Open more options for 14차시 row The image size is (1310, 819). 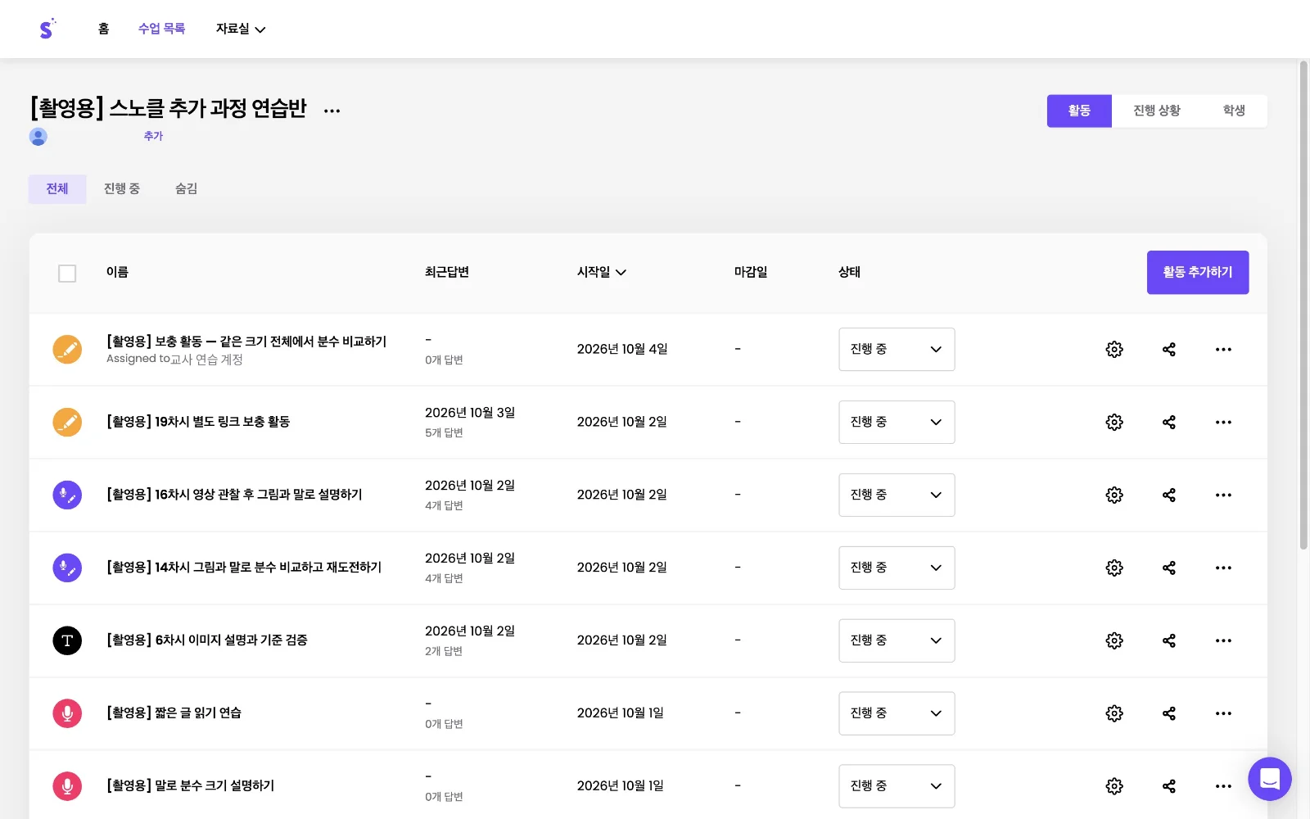coord(1223,568)
